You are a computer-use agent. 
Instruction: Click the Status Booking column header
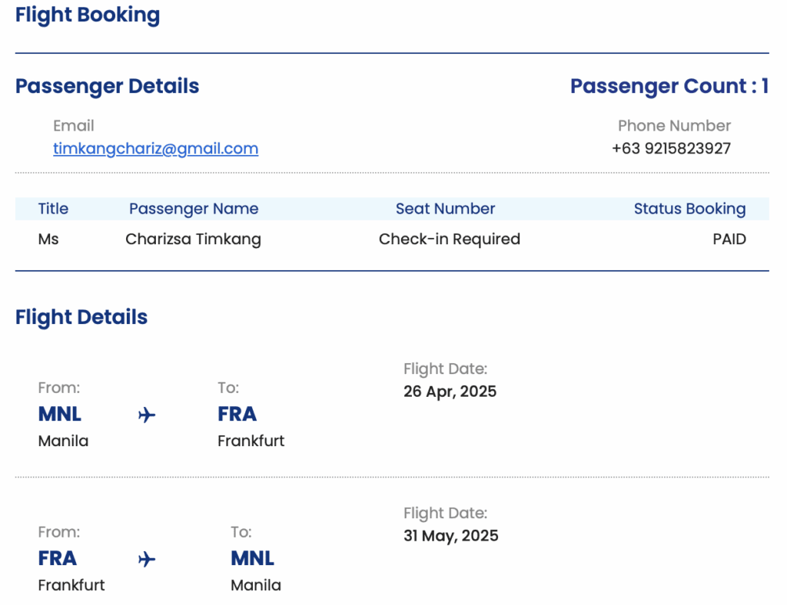pos(689,209)
